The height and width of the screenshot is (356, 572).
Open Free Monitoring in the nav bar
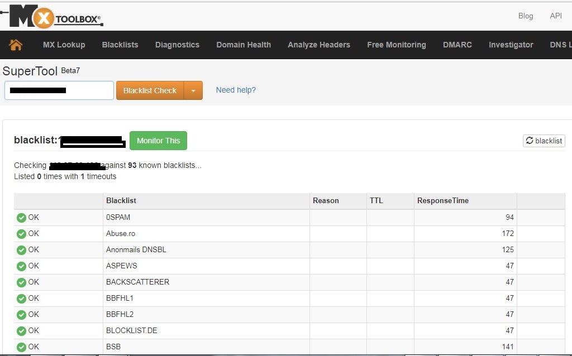point(397,45)
